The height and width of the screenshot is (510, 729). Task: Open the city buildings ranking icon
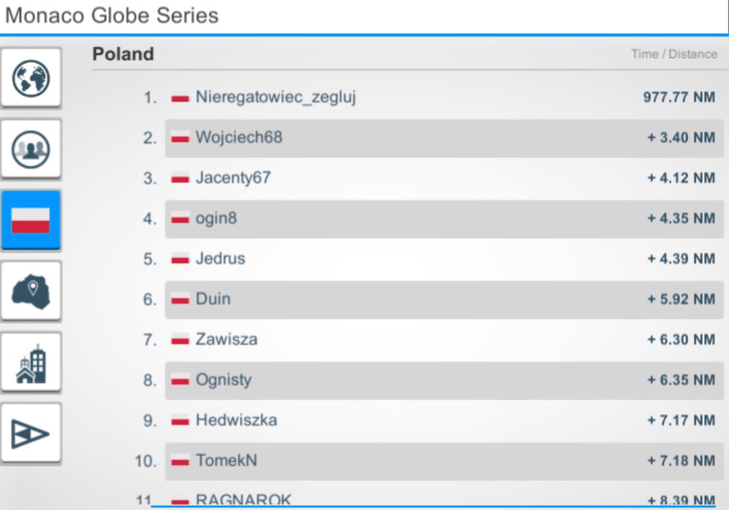click(30, 362)
